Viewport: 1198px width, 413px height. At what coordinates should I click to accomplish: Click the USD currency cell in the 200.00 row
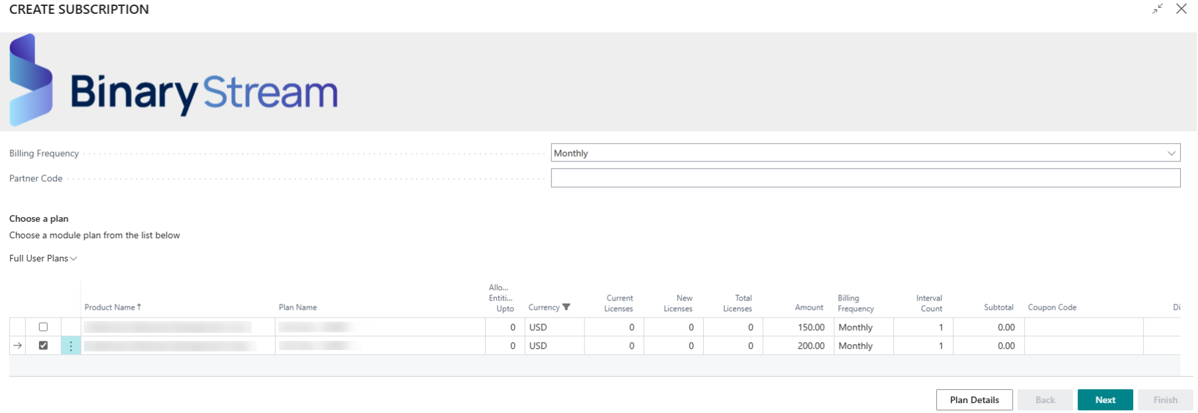(x=555, y=345)
